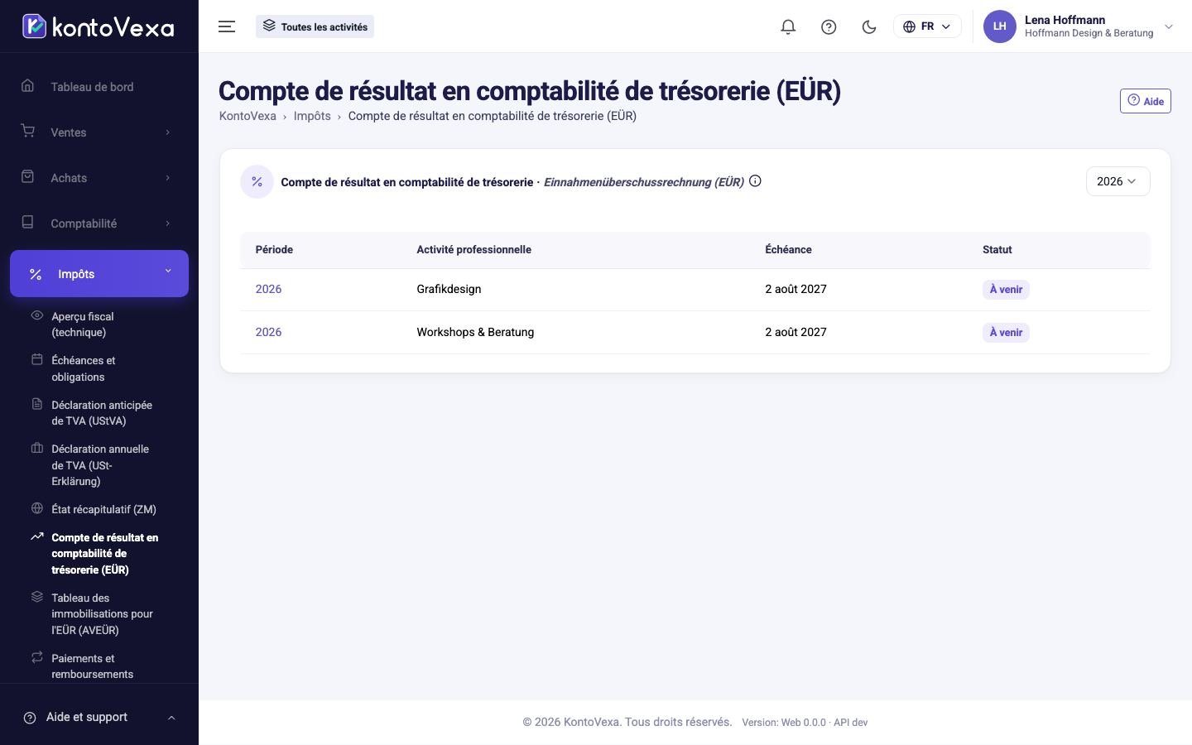Toggle the hamburger sidebar menu

point(227,26)
